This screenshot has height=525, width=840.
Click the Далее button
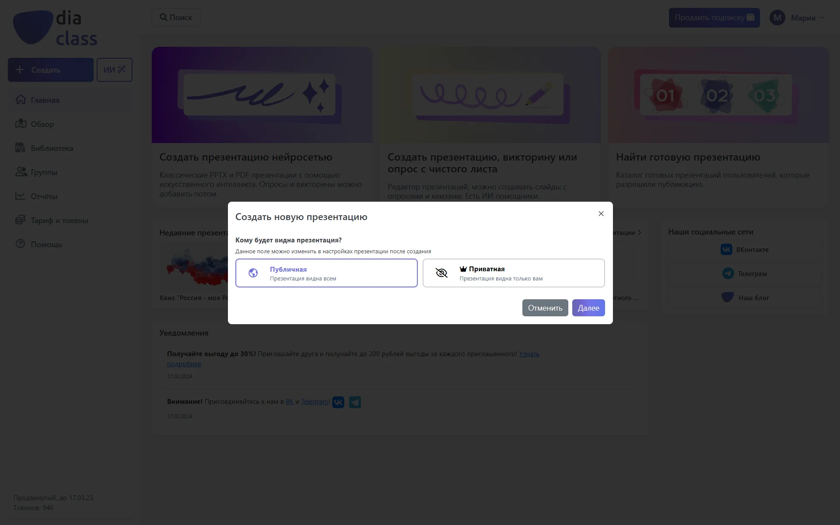pos(588,308)
